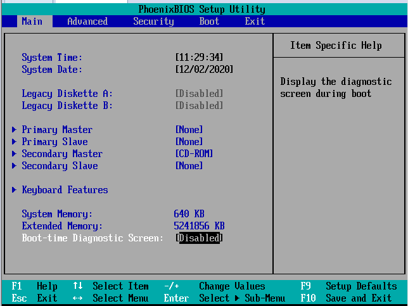Click the F9 Setup Defaults hint
The image size is (408, 306).
(x=348, y=286)
